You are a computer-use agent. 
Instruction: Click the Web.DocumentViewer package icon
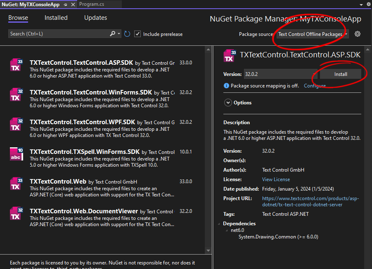coord(17,213)
